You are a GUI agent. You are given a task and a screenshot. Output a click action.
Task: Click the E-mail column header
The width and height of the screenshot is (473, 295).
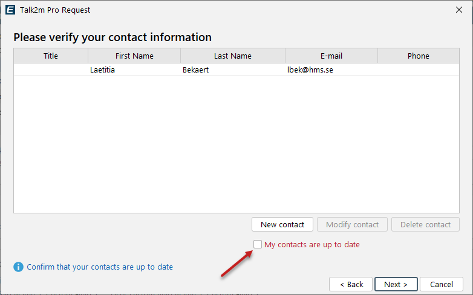(331, 56)
